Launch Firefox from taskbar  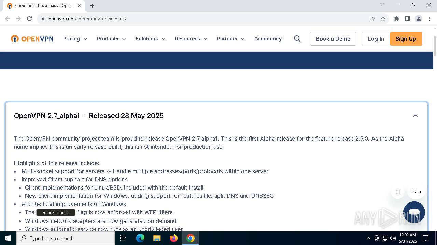[174, 238]
